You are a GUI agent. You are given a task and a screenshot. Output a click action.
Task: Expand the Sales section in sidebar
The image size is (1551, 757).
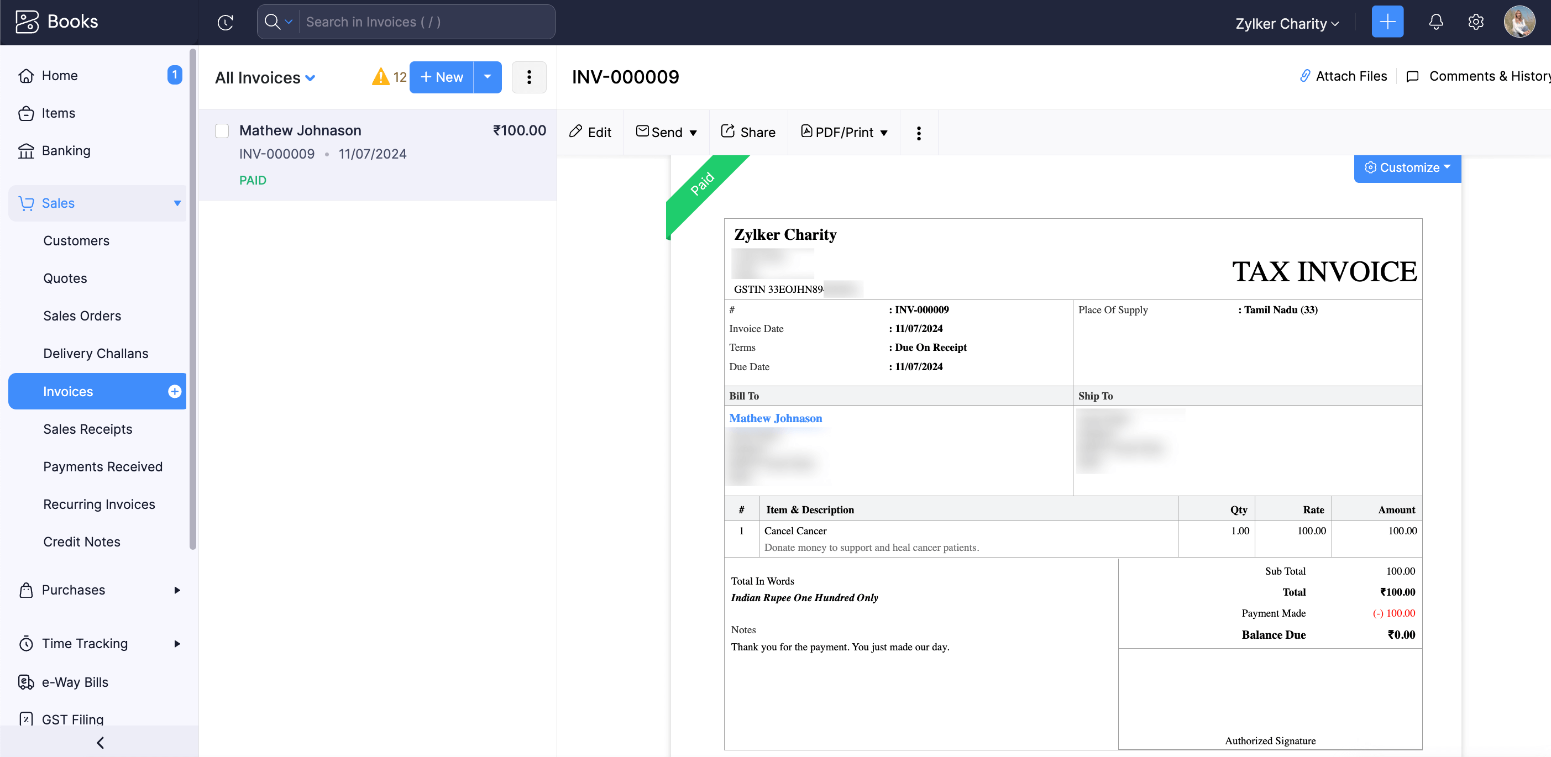pyautogui.click(x=176, y=203)
